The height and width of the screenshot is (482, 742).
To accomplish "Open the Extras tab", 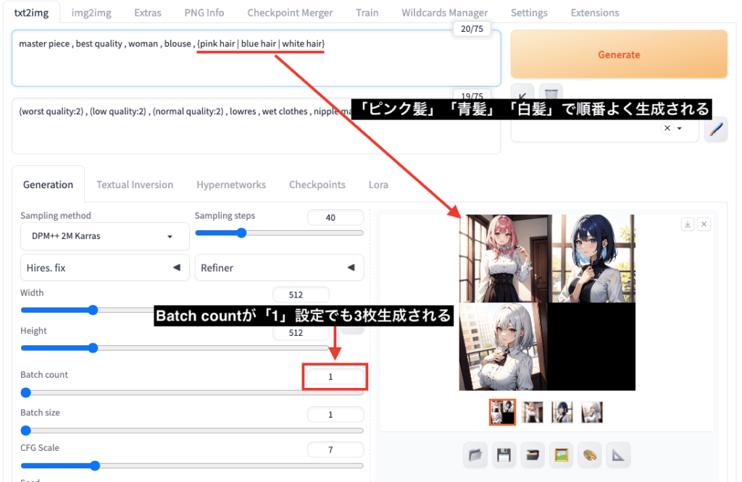I will click(148, 13).
